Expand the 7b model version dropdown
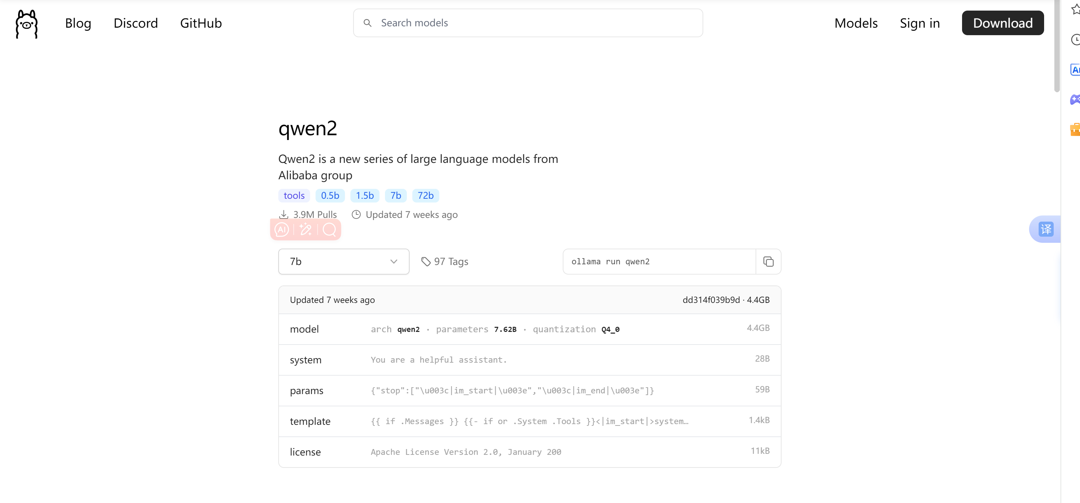 coord(343,262)
